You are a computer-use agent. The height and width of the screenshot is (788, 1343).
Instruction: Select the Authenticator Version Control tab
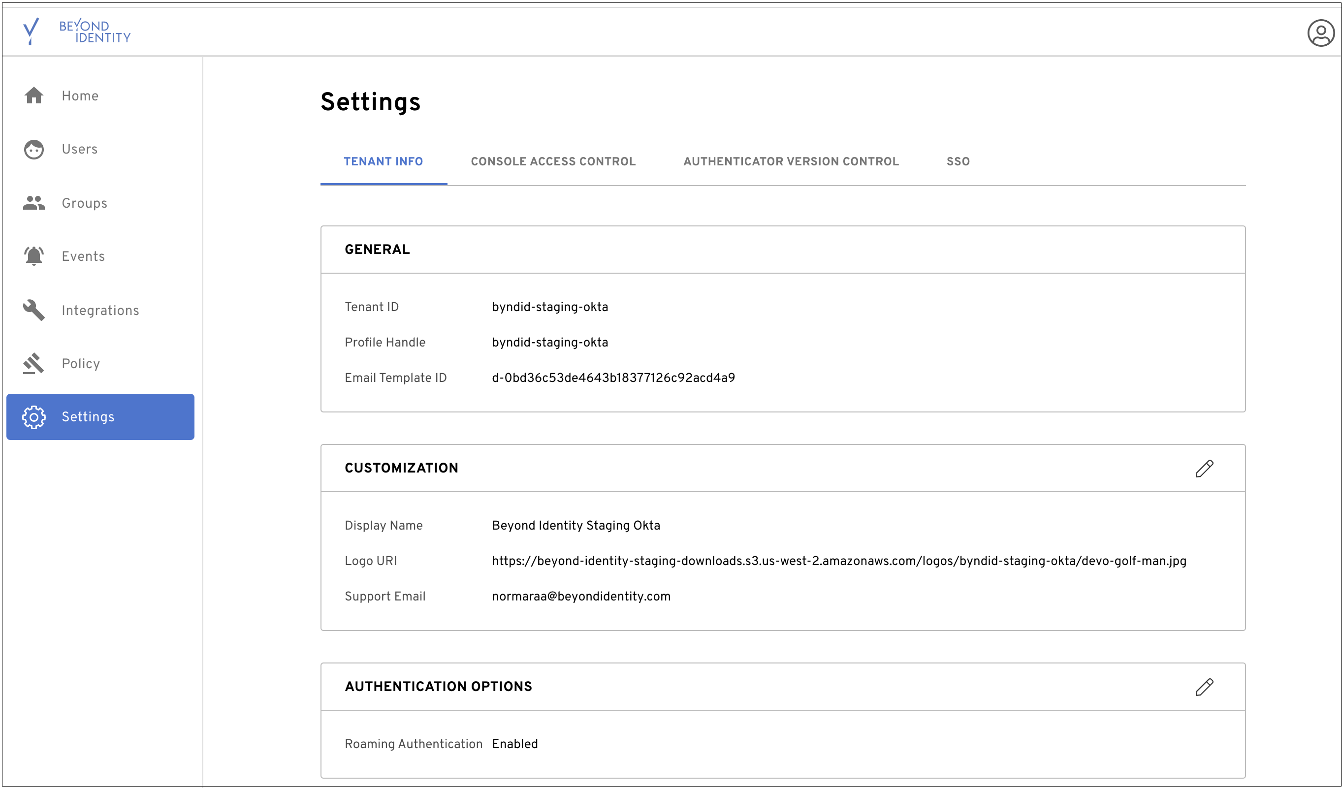[x=791, y=161]
